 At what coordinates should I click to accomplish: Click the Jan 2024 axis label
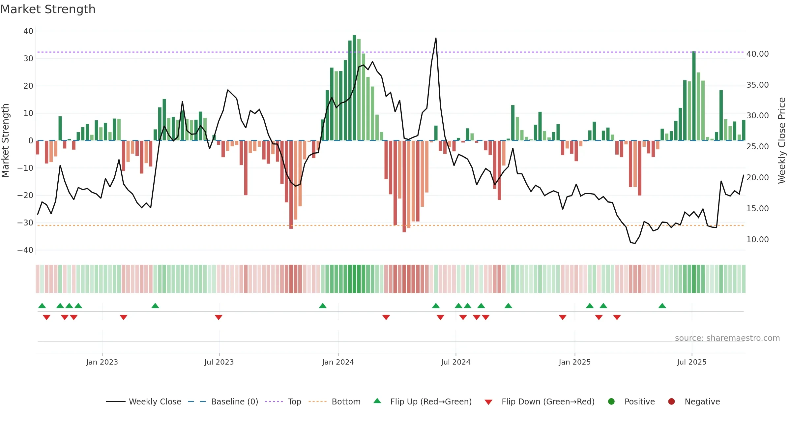[x=338, y=362]
